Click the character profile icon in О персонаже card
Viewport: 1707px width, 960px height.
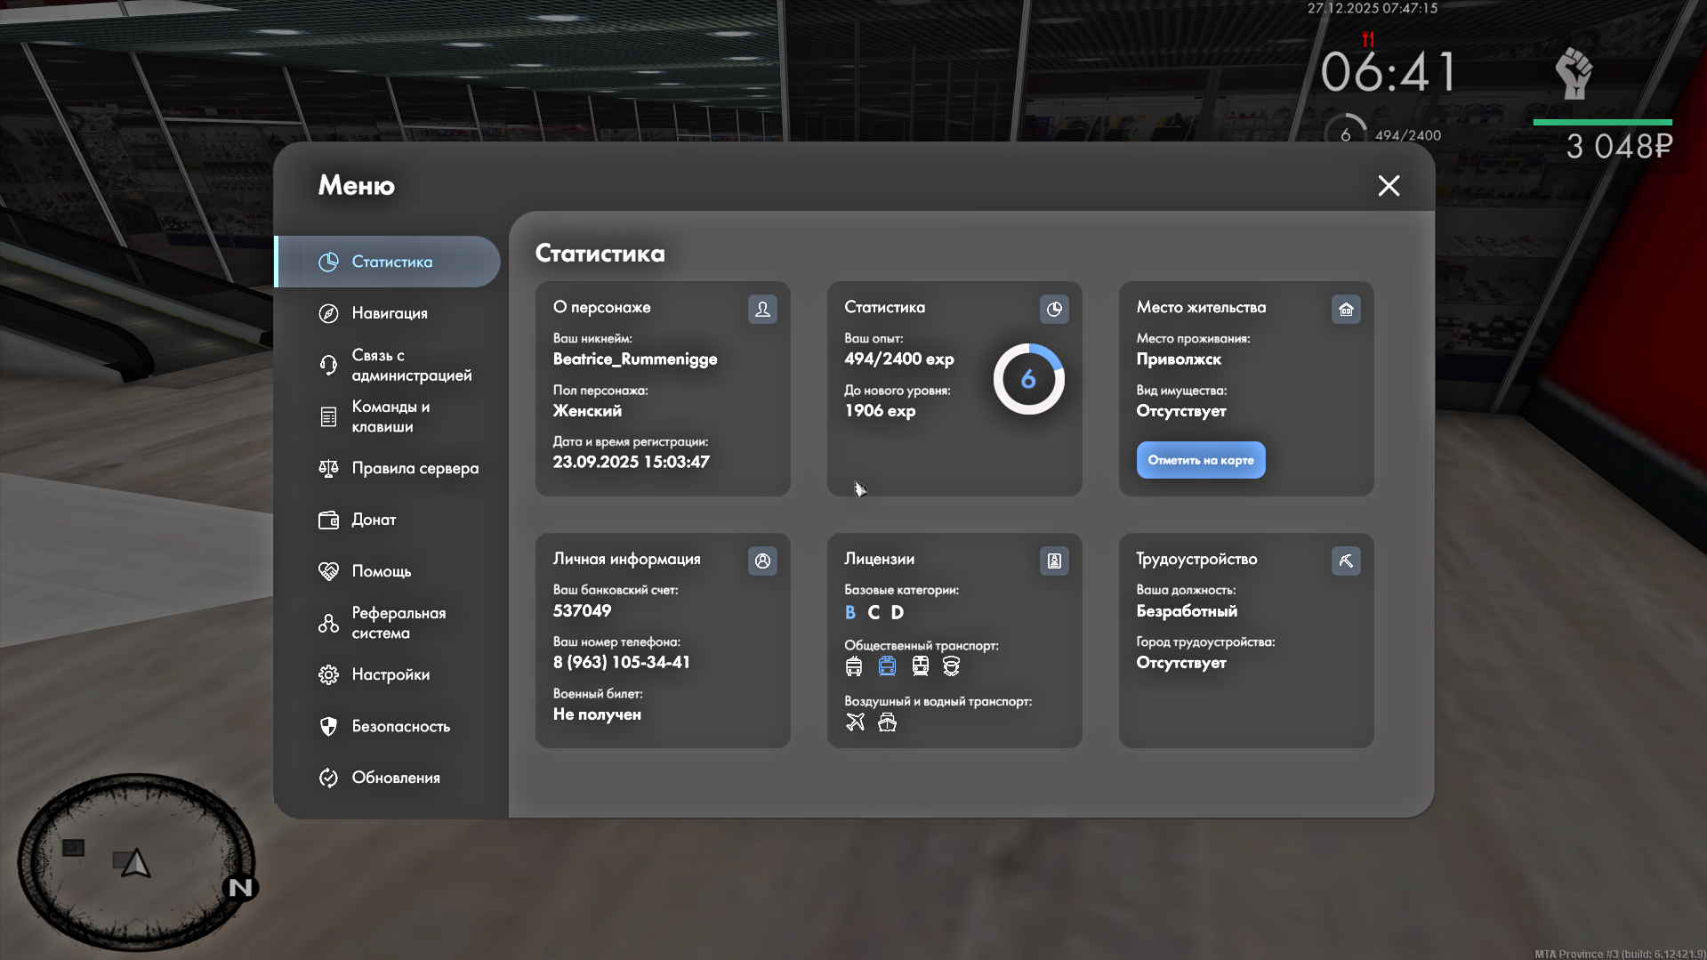click(762, 309)
